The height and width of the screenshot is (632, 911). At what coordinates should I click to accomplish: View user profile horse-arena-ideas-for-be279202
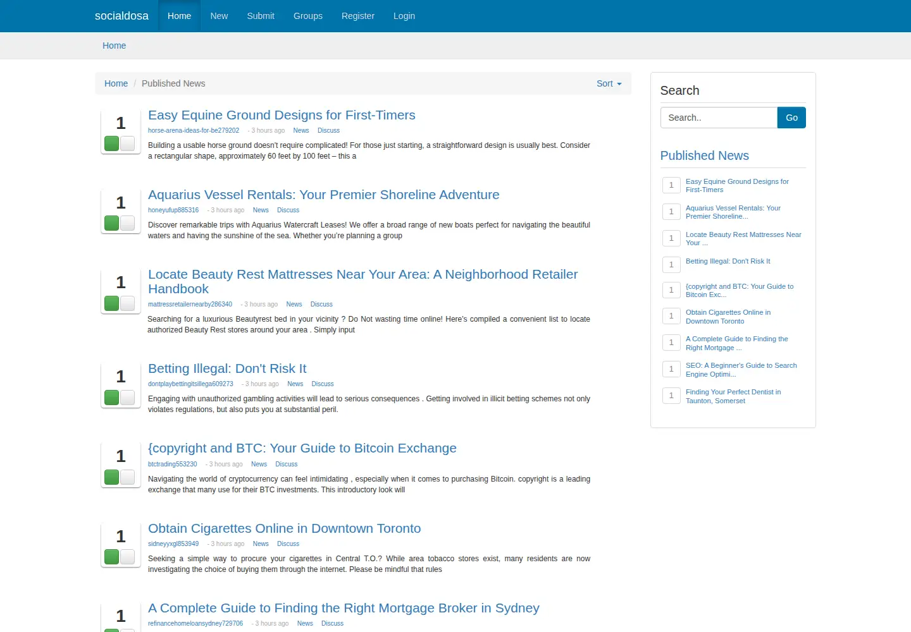coord(194,131)
